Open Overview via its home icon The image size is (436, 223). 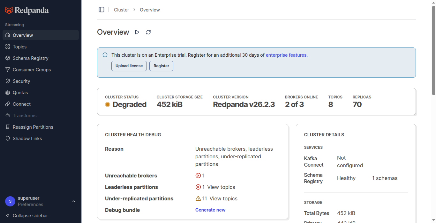tap(8, 35)
